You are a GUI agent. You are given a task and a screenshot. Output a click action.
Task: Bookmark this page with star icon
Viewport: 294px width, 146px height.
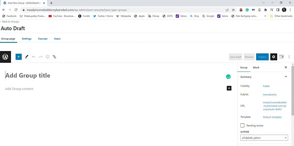tap(233, 10)
